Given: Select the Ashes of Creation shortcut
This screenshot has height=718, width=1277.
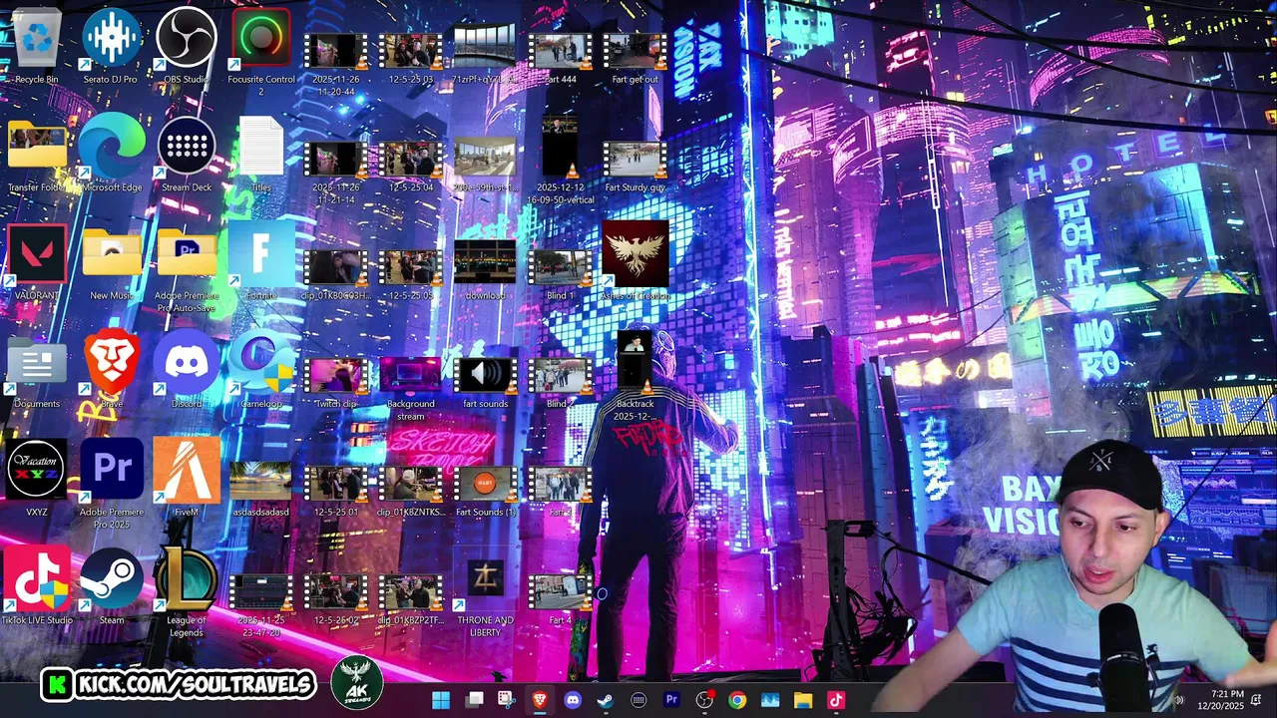Looking at the screenshot, I should tap(636, 262).
